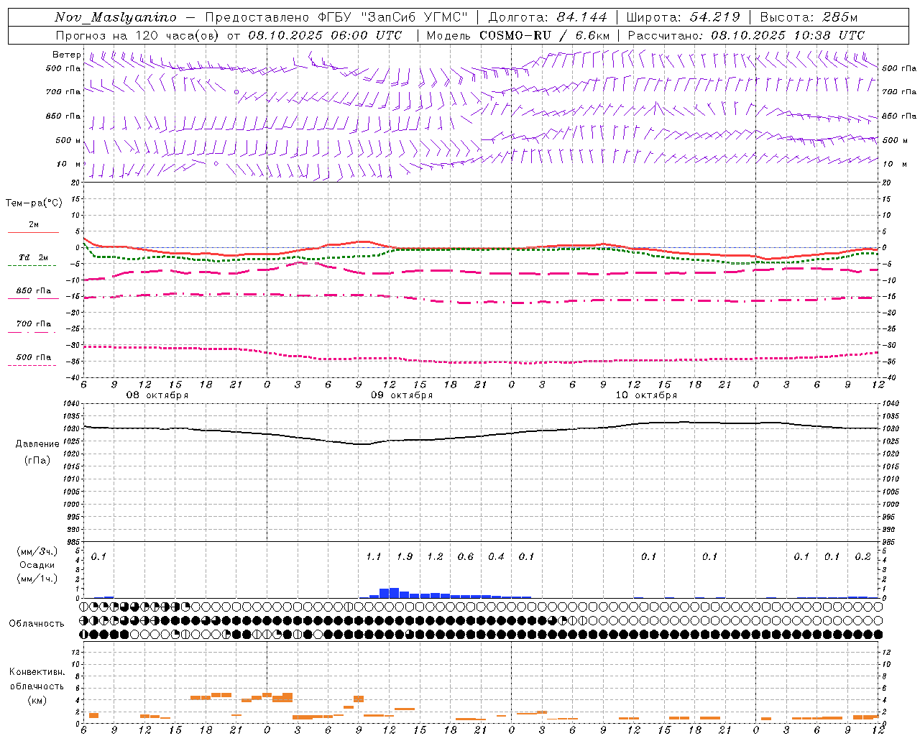Click the 0.2 precipitation value
Viewport: 920px width, 736px height.
tap(862, 557)
